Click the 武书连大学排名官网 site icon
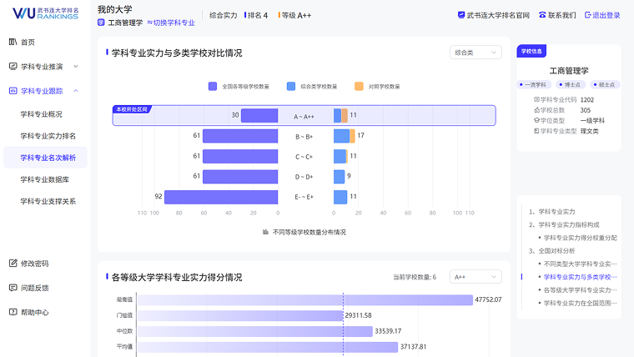634x357 pixels. pyautogui.click(x=461, y=15)
